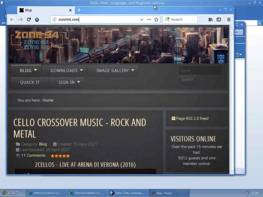The image size is (263, 197).
Task: Click the vertical scrollbar thumb
Action: click(231, 34)
